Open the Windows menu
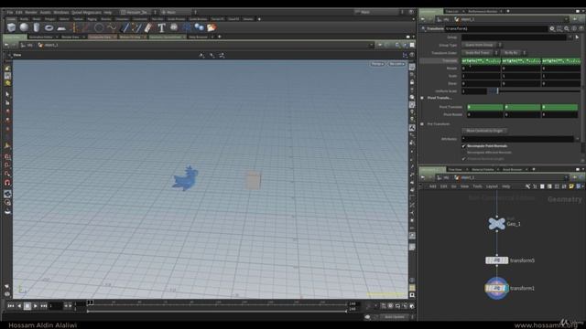The height and width of the screenshot is (329, 586). (61, 12)
